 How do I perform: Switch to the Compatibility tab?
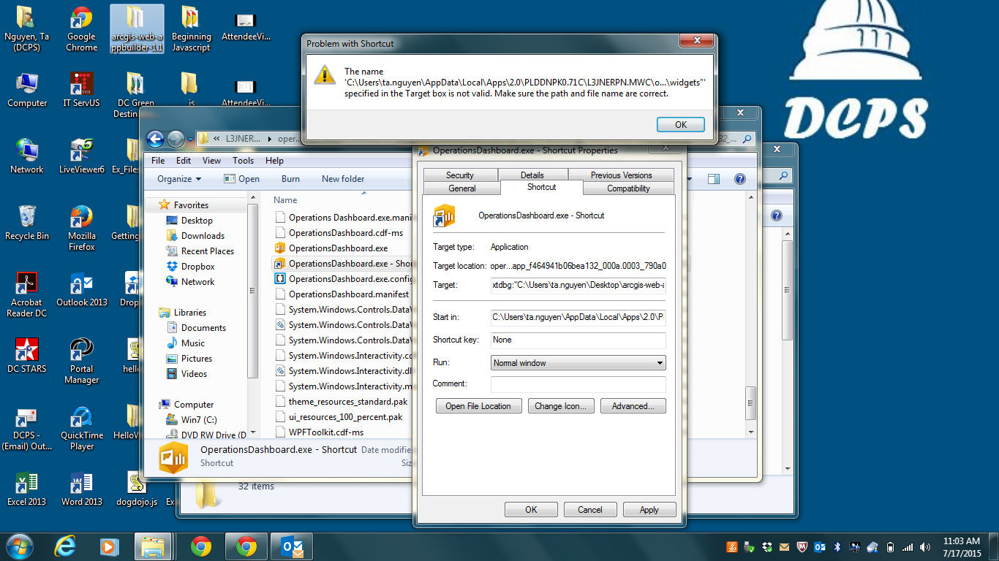click(628, 188)
